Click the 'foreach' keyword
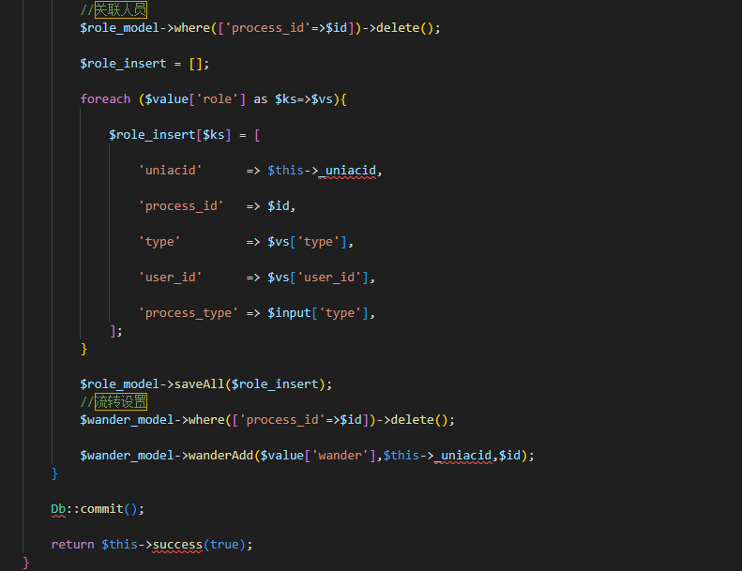Viewport: 742px width, 571px height. click(105, 98)
